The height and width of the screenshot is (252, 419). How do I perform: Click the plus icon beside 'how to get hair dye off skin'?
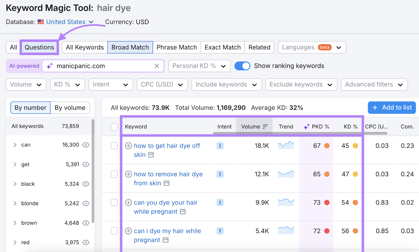pyautogui.click(x=128, y=146)
